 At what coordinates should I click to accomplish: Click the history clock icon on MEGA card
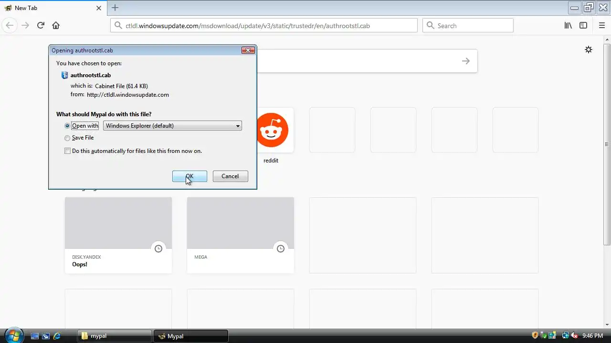(x=281, y=249)
